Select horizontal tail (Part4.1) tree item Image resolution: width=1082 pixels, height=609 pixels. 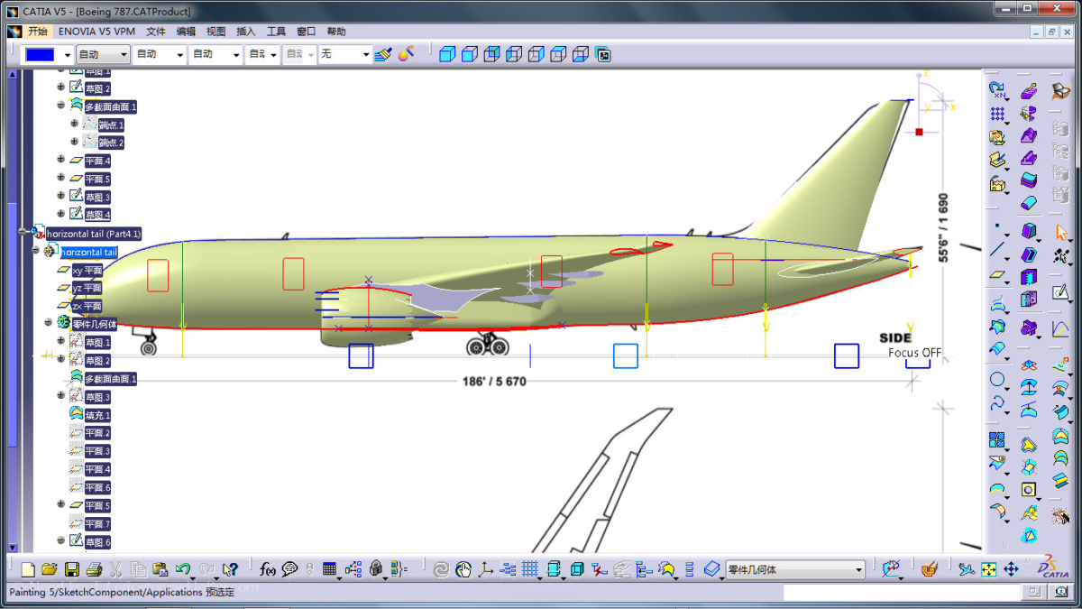click(x=94, y=234)
